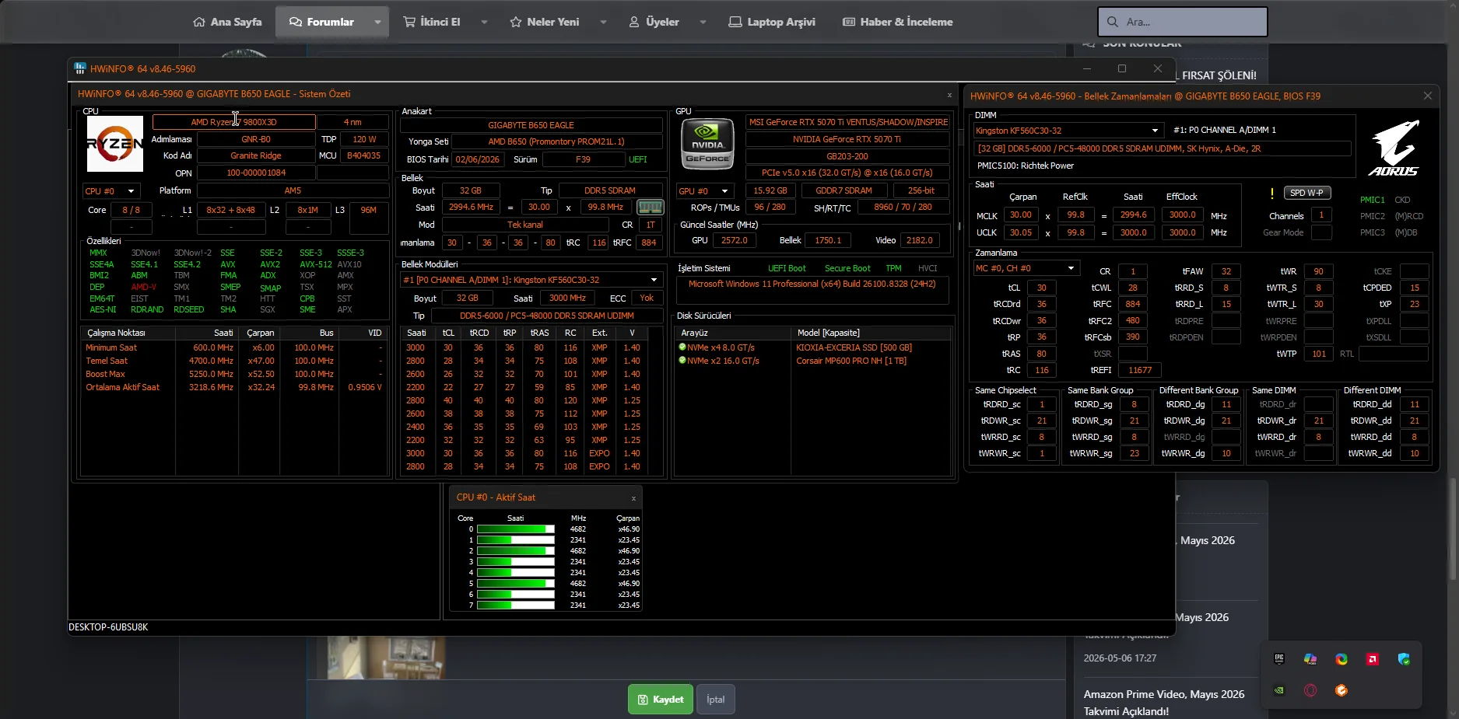Click the Corsair MP600 PRO NH drive entry
The image size is (1459, 719).
[x=851, y=361]
